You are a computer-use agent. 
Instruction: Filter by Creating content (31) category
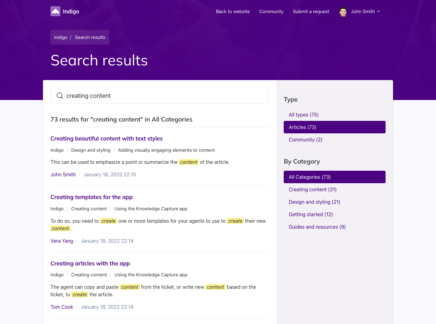coord(313,189)
